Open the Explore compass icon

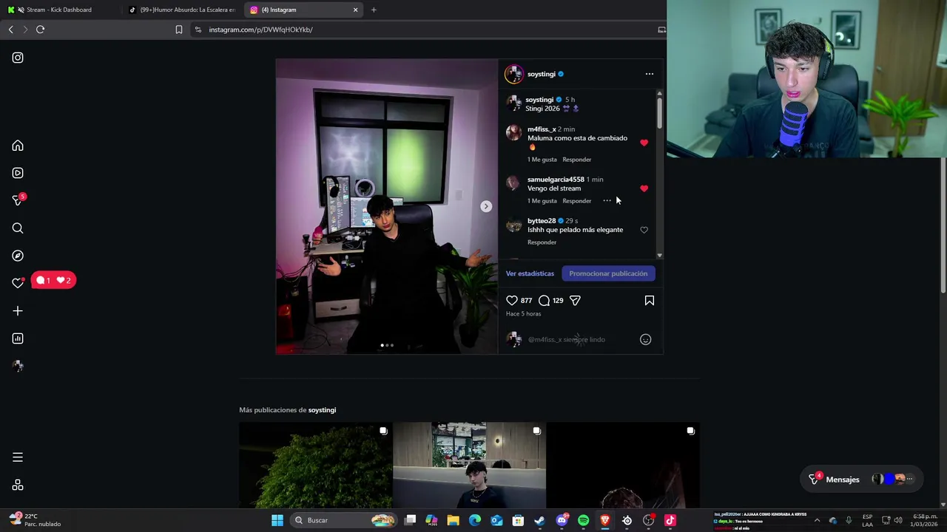[18, 256]
